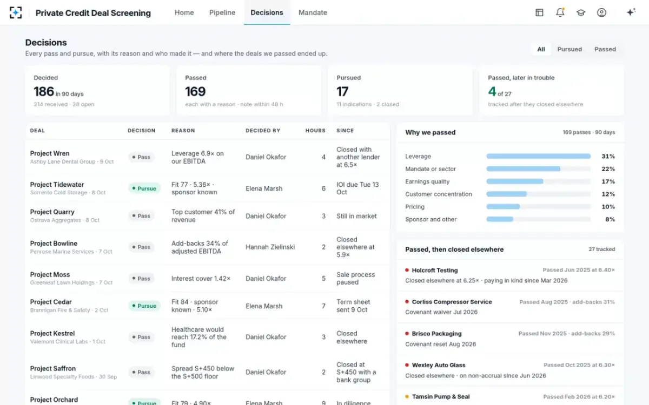Screen dimensions: 649x405
Task: Click Tamsin Pump & Seal entry
Action: pos(441,397)
